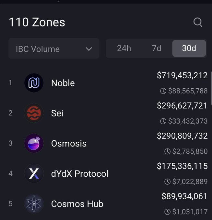Screen dimensions: 212x220
Task: Select the 30d time range
Action: (189, 48)
